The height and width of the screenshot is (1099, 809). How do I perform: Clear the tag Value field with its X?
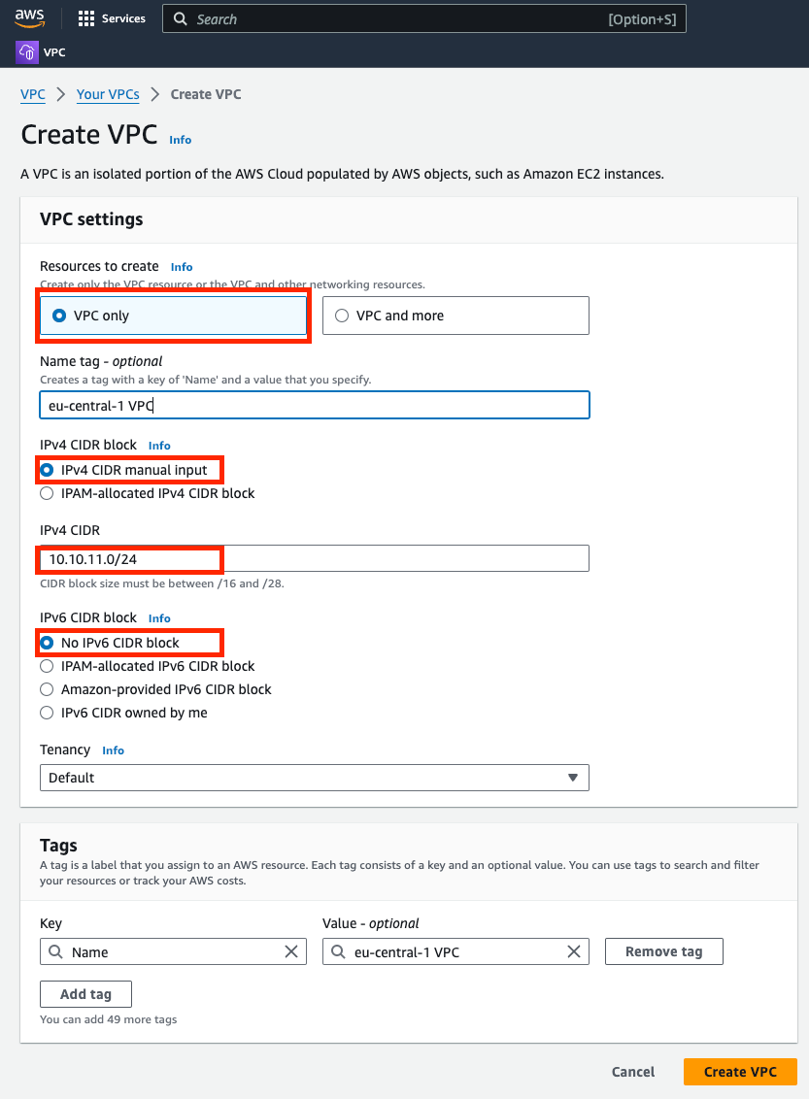[x=573, y=951]
